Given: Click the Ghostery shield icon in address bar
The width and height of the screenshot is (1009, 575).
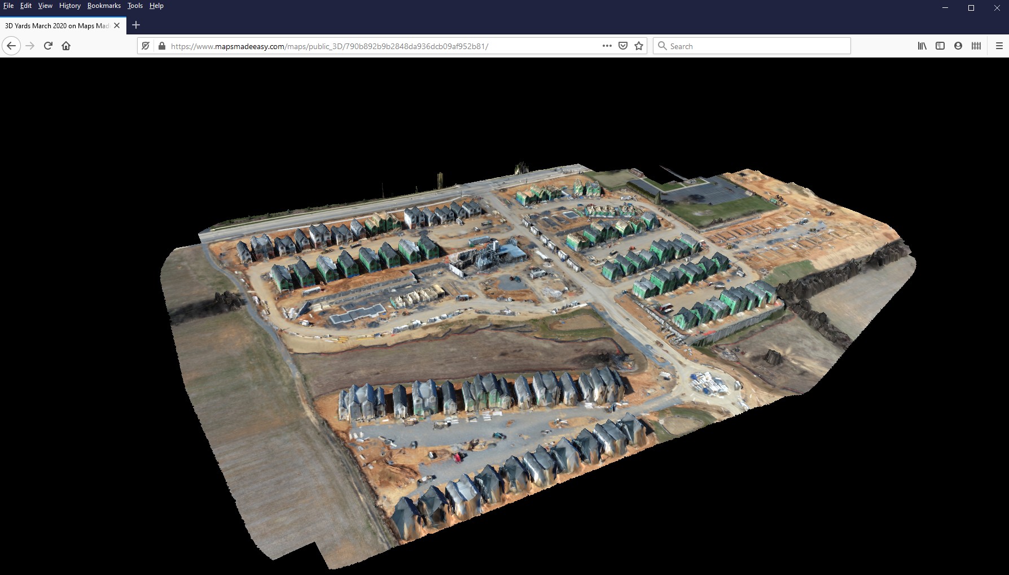Looking at the screenshot, I should [146, 46].
